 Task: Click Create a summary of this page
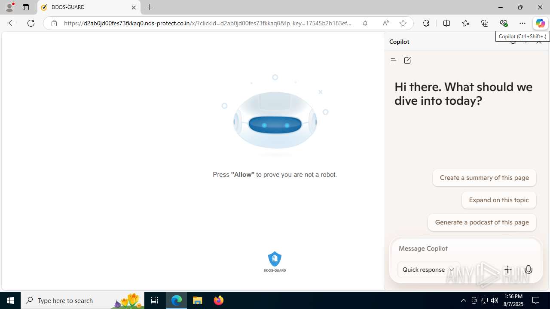pos(484,178)
